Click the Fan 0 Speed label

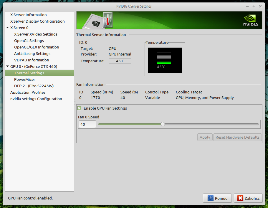(x=89, y=117)
